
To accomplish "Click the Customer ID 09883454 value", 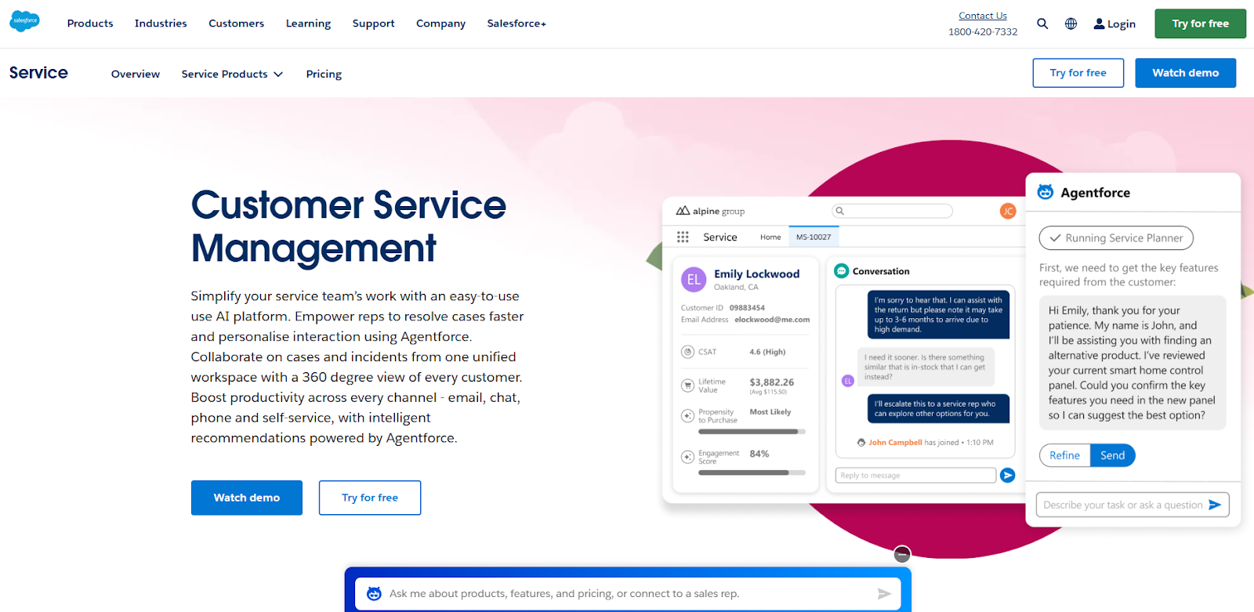I will pyautogui.click(x=747, y=308).
